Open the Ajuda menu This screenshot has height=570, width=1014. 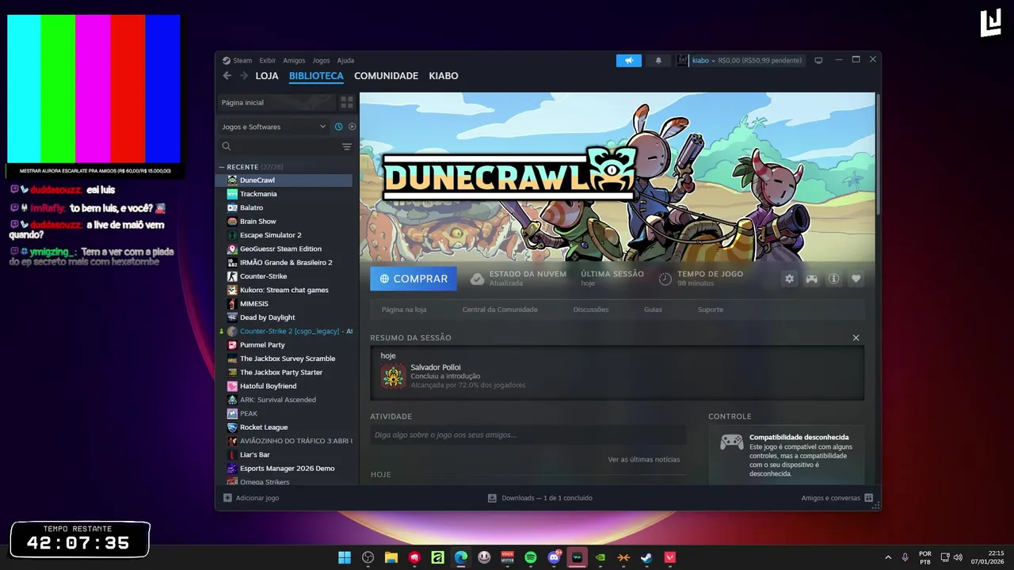pyautogui.click(x=345, y=60)
